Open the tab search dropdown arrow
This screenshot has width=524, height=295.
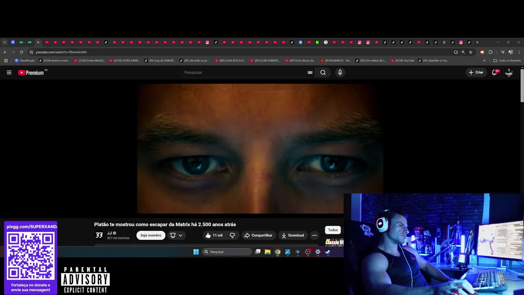click(5, 42)
